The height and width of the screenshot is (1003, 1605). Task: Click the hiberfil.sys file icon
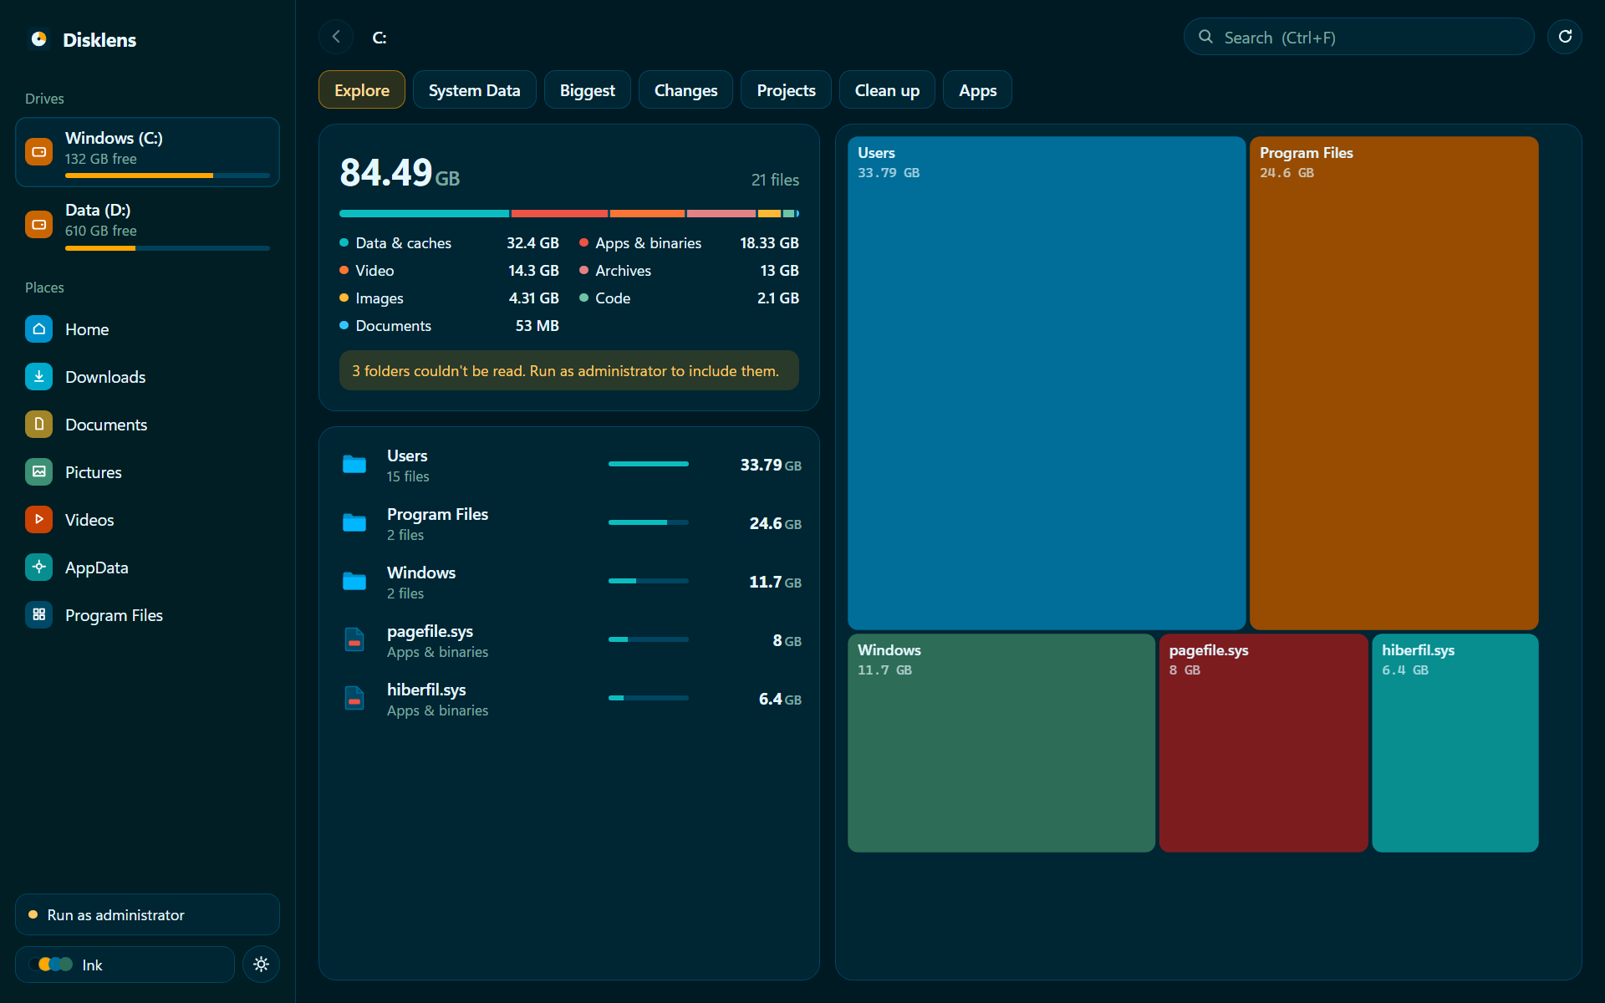point(354,699)
